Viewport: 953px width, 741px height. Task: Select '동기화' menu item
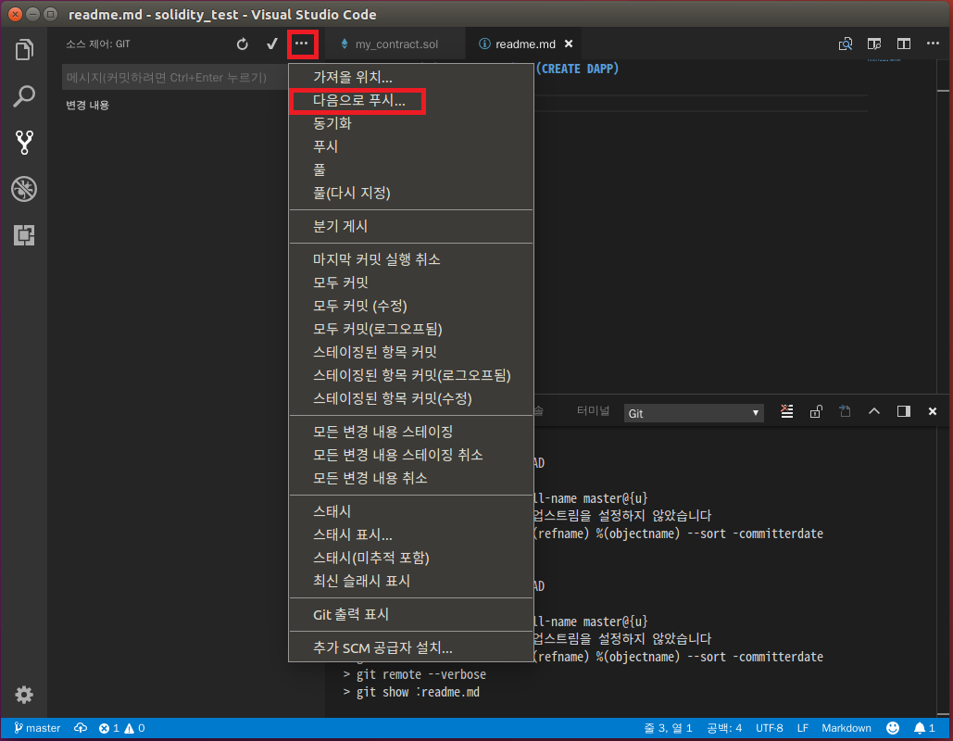coord(411,123)
